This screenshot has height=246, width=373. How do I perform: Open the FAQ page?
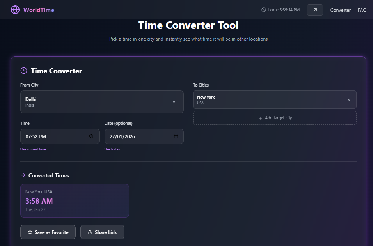pos(362,10)
